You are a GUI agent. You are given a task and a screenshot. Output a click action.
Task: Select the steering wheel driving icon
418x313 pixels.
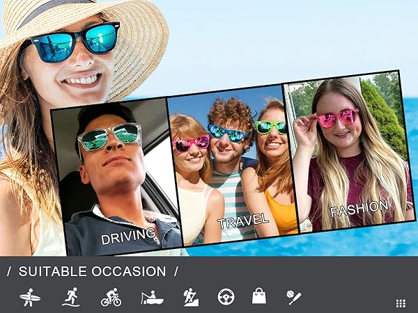[x=226, y=297]
